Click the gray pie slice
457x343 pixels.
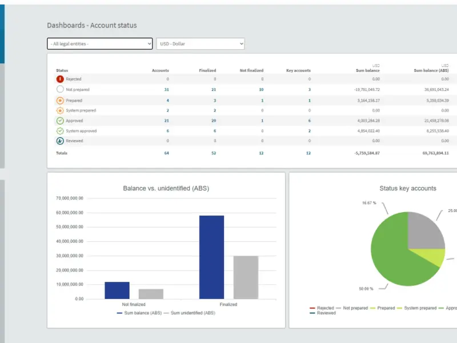pyautogui.click(x=424, y=232)
